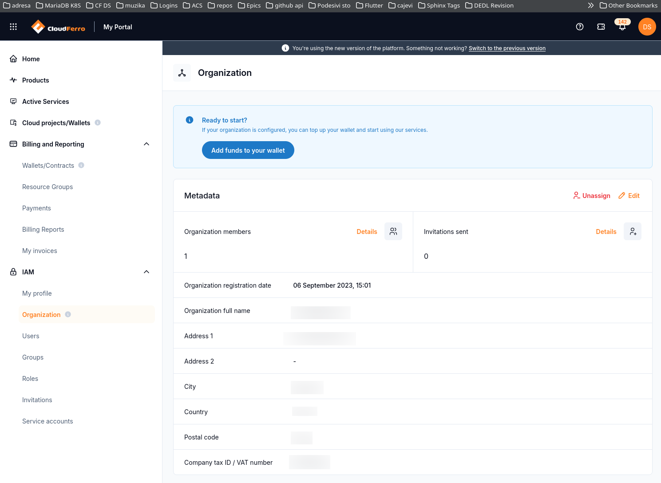
Task: Open Details for Invitations sent
Action: click(x=606, y=231)
